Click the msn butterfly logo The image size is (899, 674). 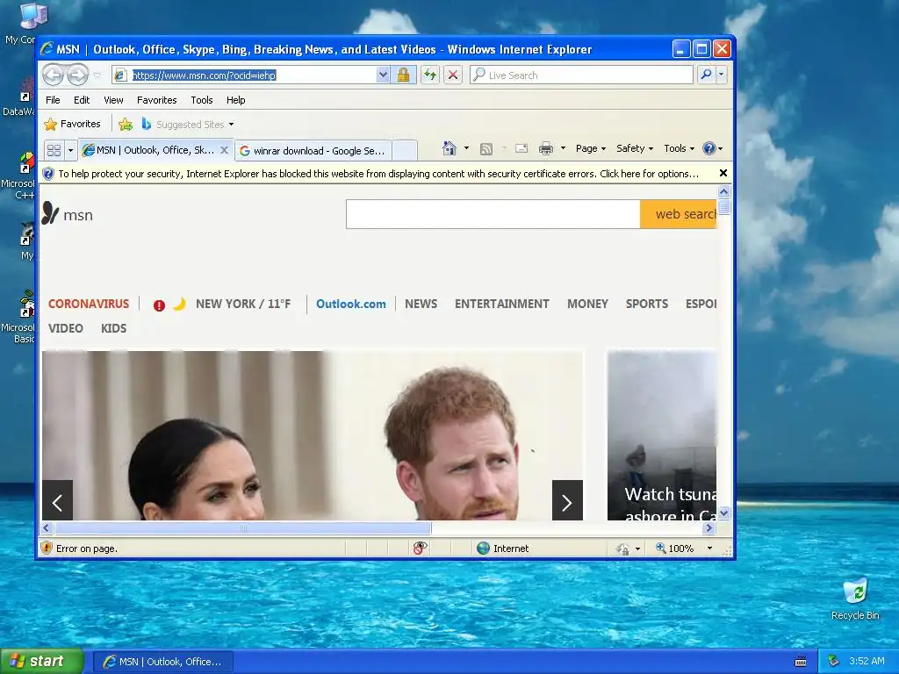(x=50, y=214)
